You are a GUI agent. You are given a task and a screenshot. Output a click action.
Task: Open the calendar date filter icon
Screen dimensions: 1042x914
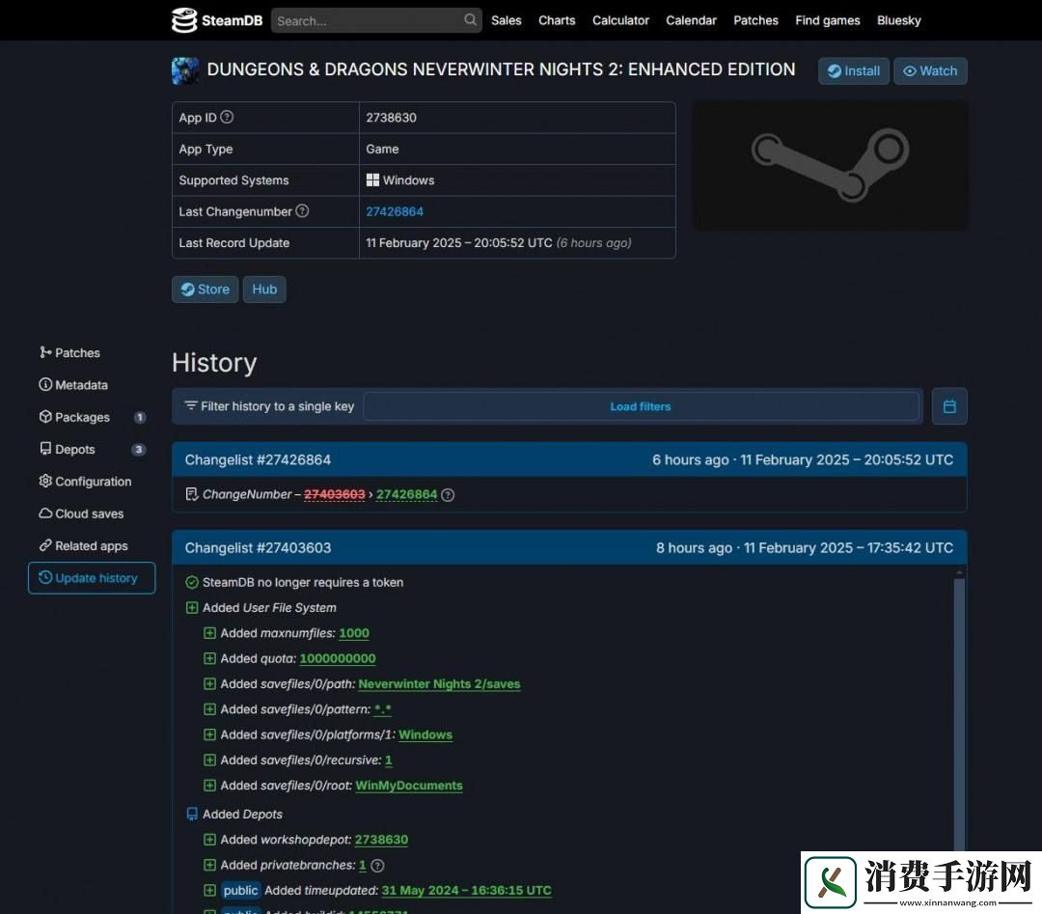949,406
